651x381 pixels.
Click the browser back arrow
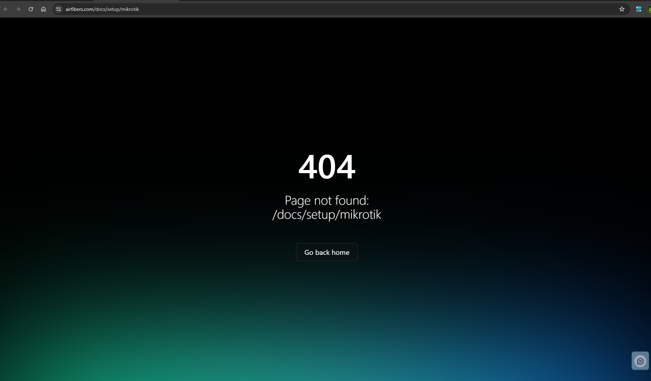6,9
